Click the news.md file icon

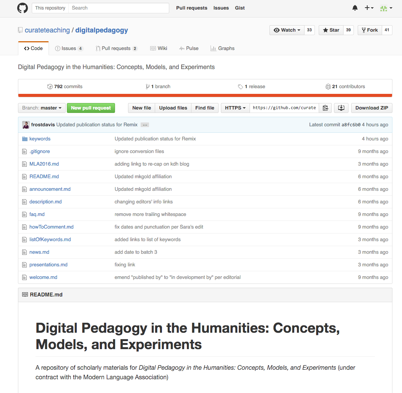pyautogui.click(x=24, y=252)
